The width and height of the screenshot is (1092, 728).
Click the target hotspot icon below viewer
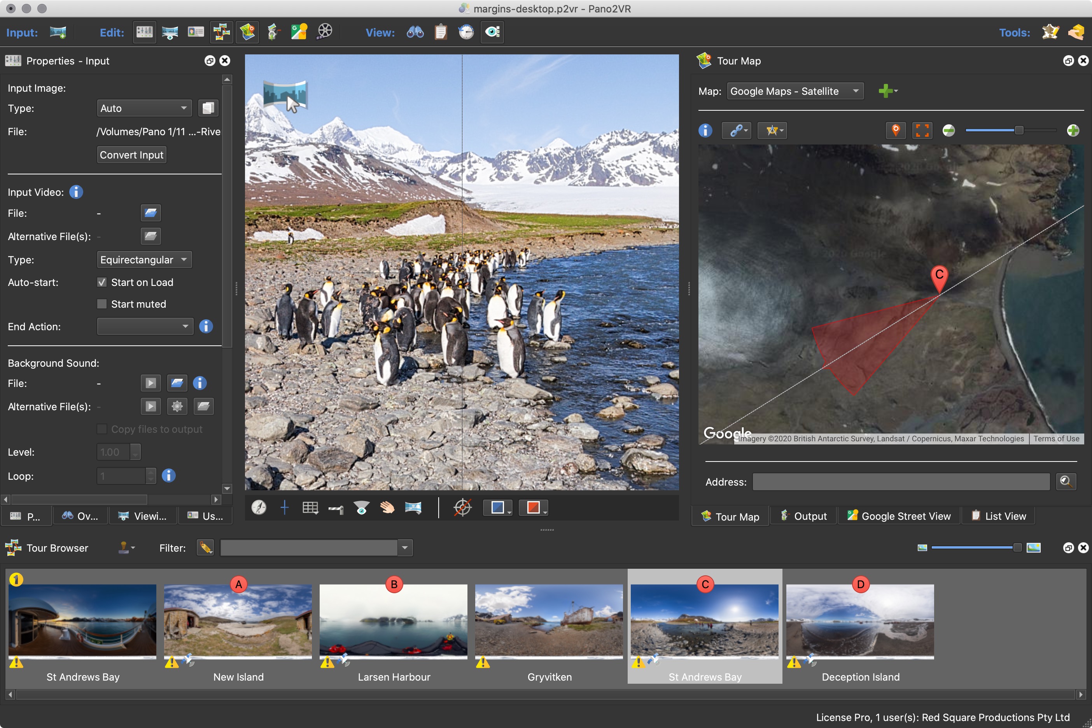tap(462, 507)
